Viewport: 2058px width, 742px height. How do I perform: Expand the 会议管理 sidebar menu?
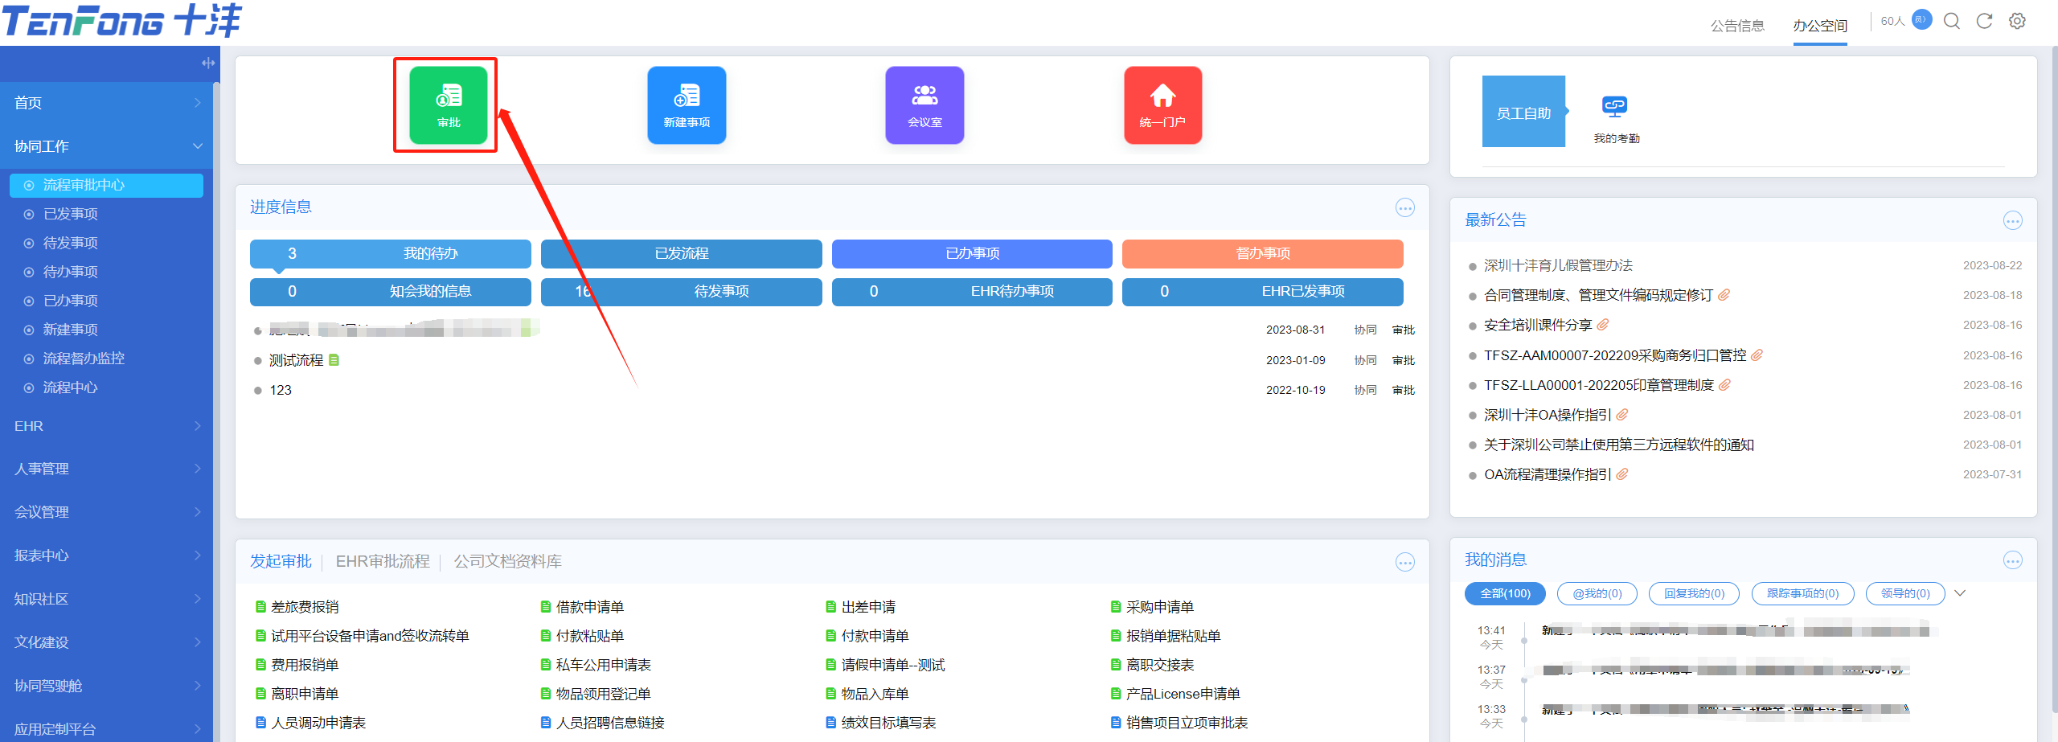pos(106,512)
